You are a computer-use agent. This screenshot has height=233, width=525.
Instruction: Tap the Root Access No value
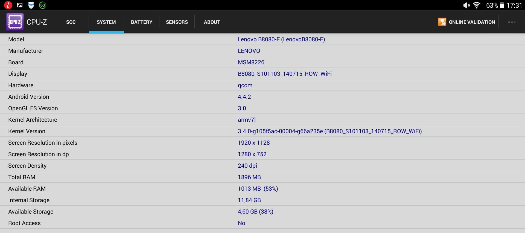[x=241, y=223]
